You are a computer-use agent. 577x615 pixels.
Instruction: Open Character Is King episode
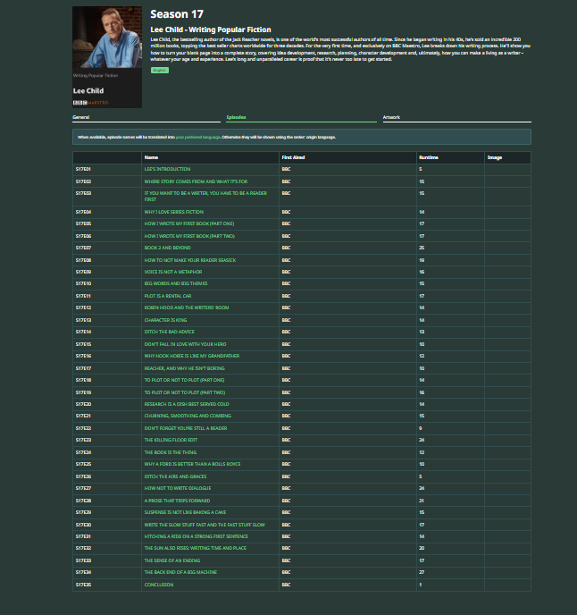click(165, 320)
